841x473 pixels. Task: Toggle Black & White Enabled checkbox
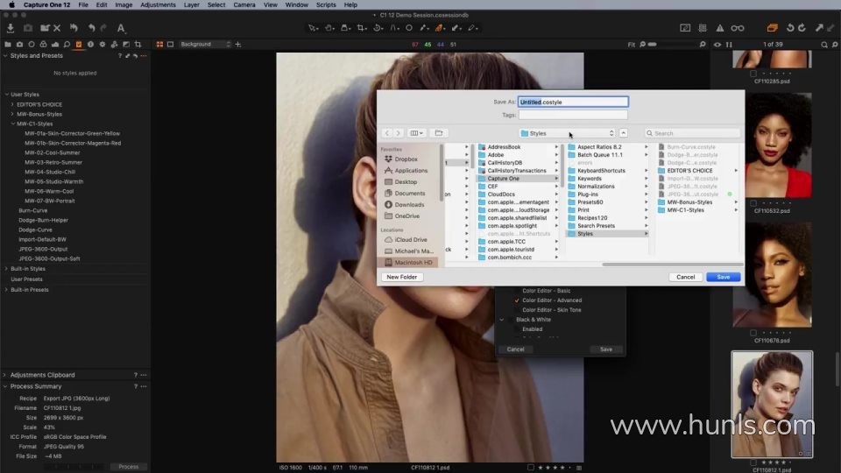coord(517,329)
